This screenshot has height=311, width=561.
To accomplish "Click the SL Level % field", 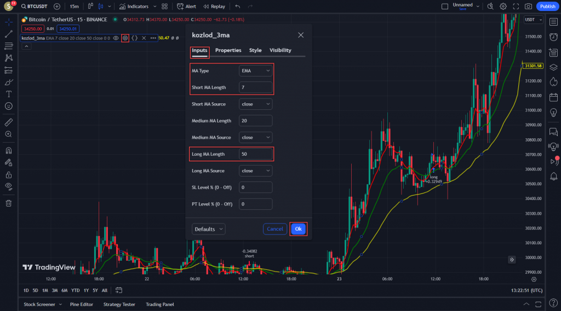I will [x=255, y=187].
